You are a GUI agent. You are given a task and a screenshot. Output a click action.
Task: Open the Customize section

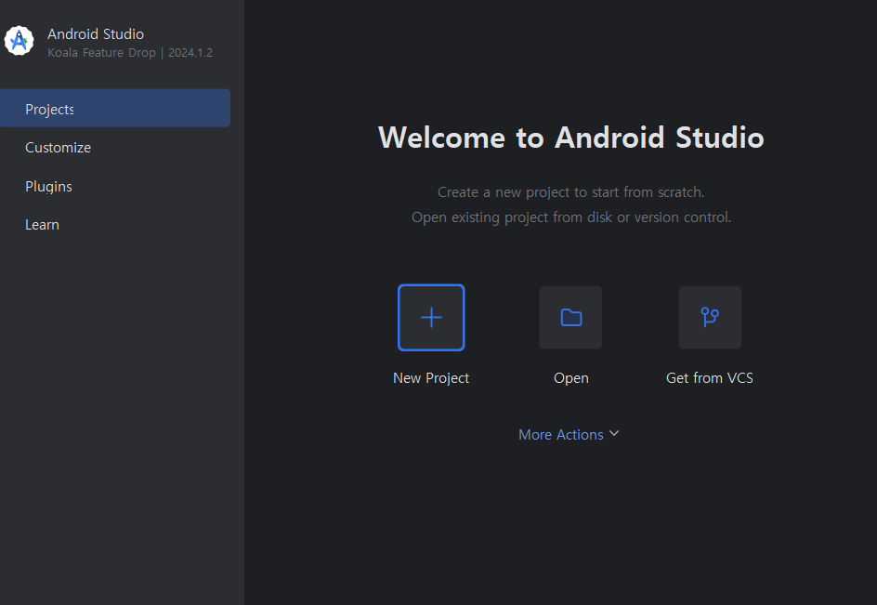click(x=59, y=148)
